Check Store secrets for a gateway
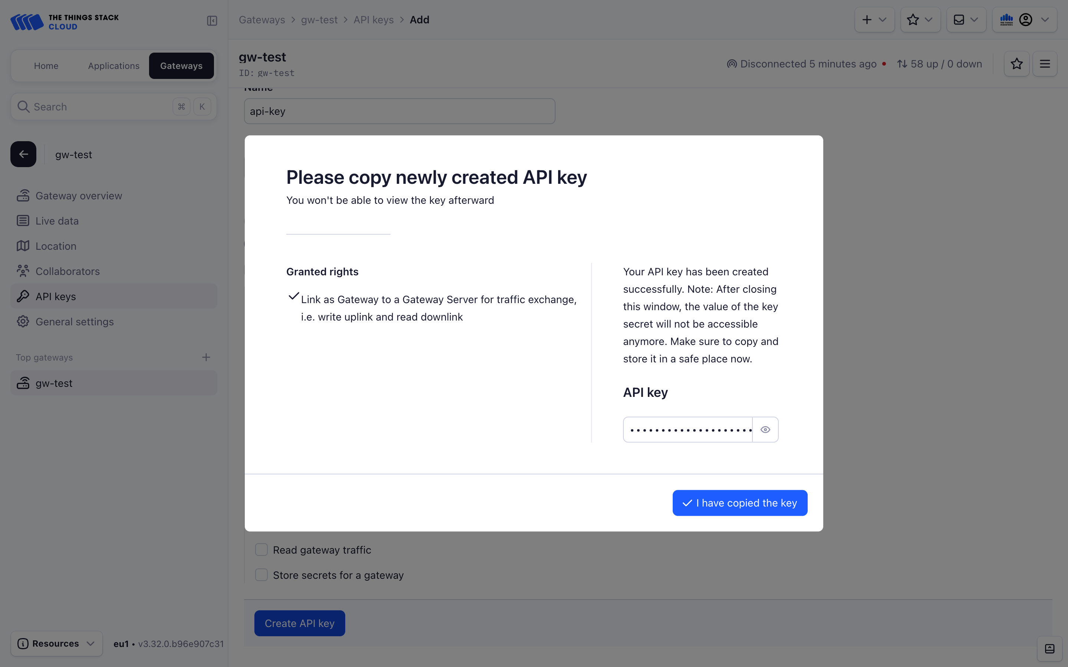1068x667 pixels. tap(261, 574)
